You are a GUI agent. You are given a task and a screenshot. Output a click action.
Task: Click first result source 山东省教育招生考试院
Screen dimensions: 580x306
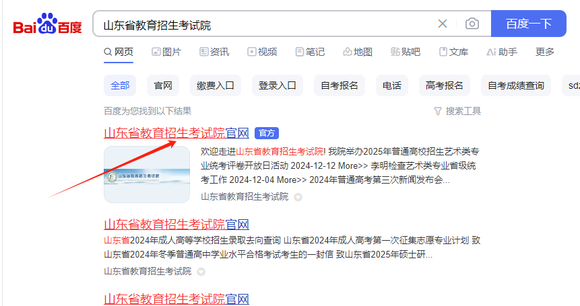tap(245, 197)
